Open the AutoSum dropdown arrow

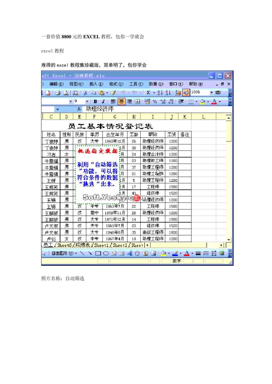coord(154,93)
